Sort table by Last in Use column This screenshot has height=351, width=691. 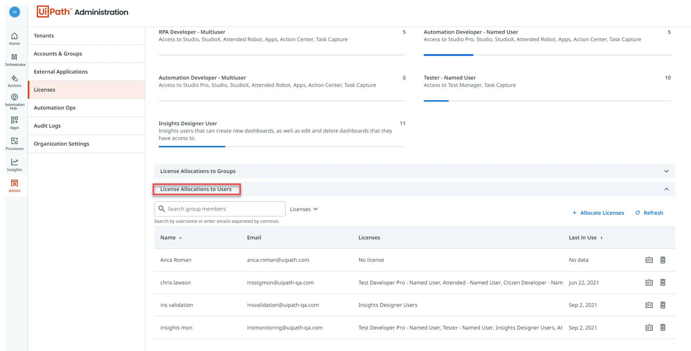click(x=585, y=238)
